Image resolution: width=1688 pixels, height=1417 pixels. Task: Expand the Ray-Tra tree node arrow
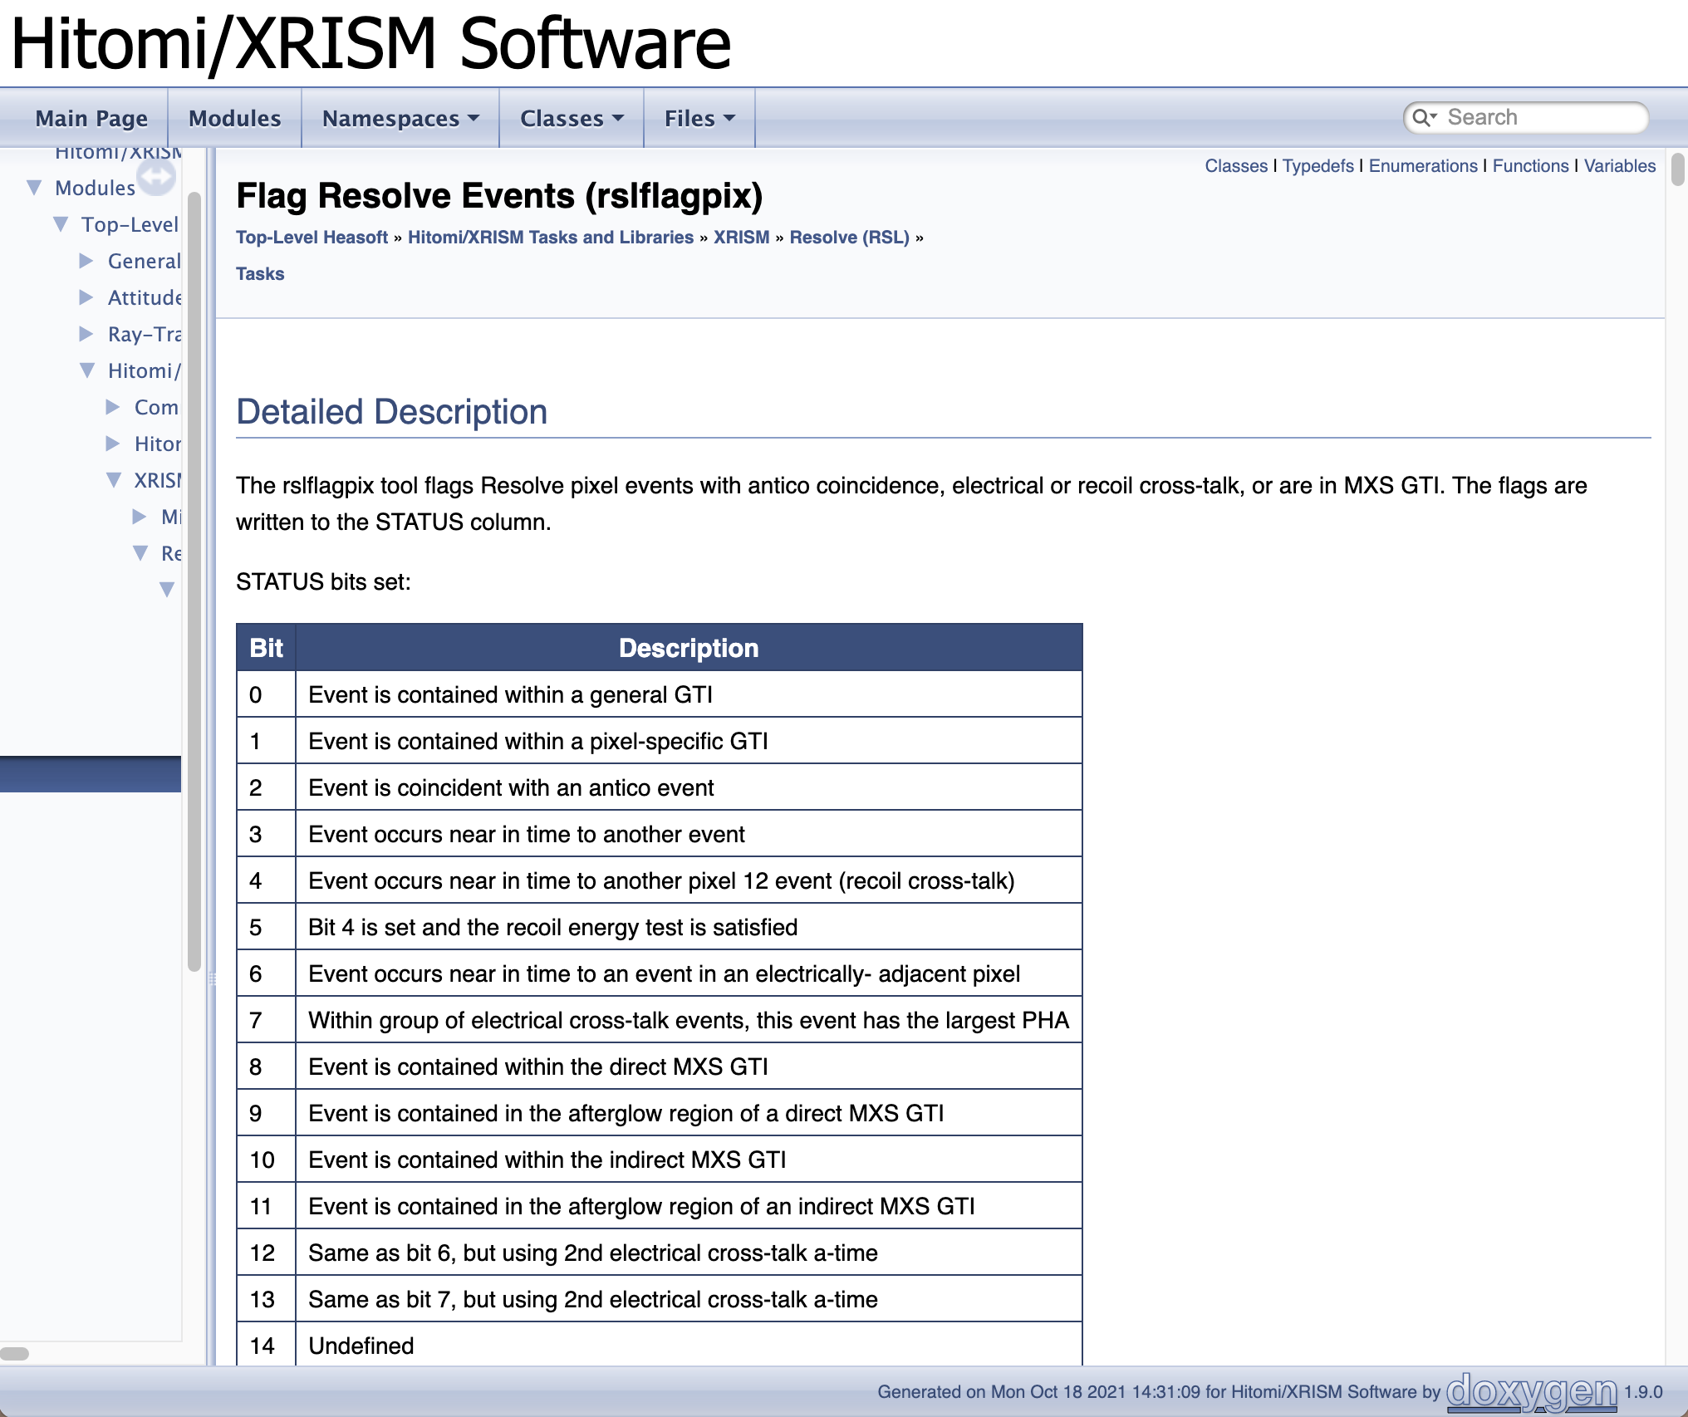86,334
